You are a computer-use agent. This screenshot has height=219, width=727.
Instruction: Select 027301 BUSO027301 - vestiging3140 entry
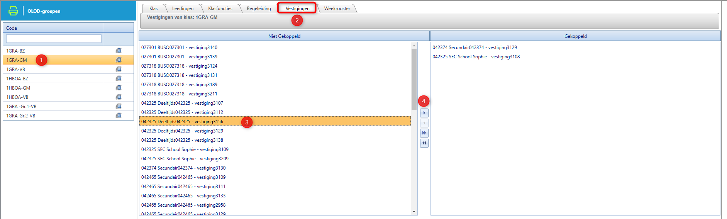pyautogui.click(x=179, y=48)
